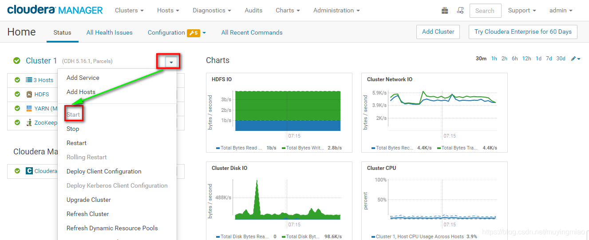Open the Hosts menu
Image resolution: width=589 pixels, height=240 pixels.
tap(168, 10)
